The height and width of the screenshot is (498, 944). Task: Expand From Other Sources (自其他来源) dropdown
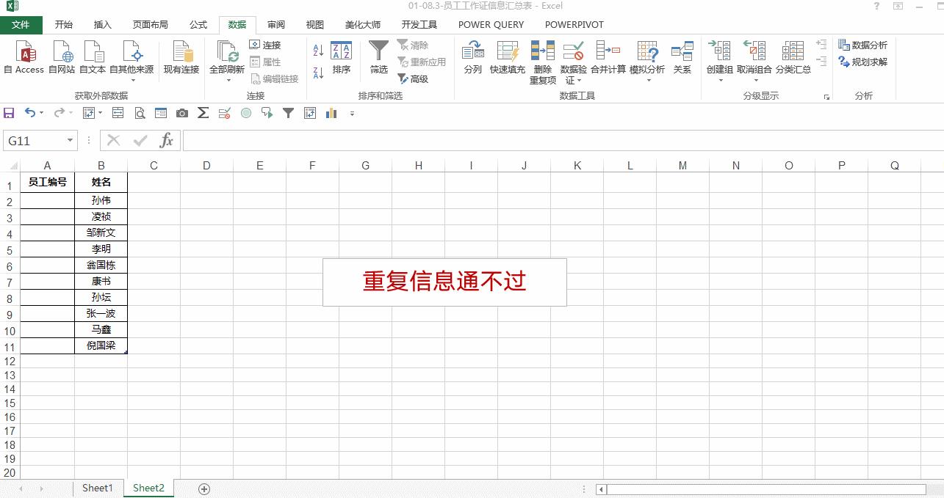click(132, 80)
